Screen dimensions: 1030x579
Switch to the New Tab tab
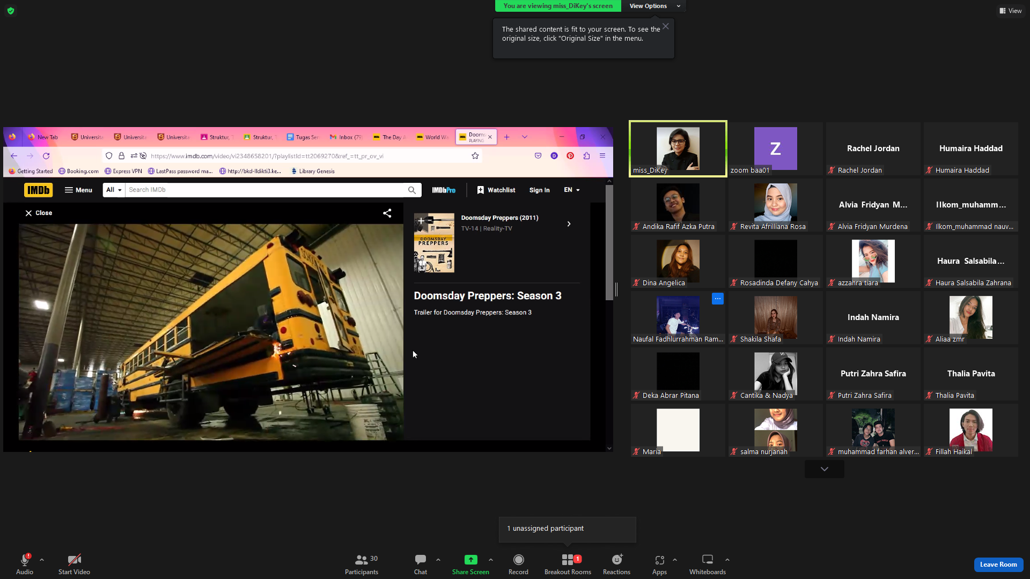[x=44, y=137]
